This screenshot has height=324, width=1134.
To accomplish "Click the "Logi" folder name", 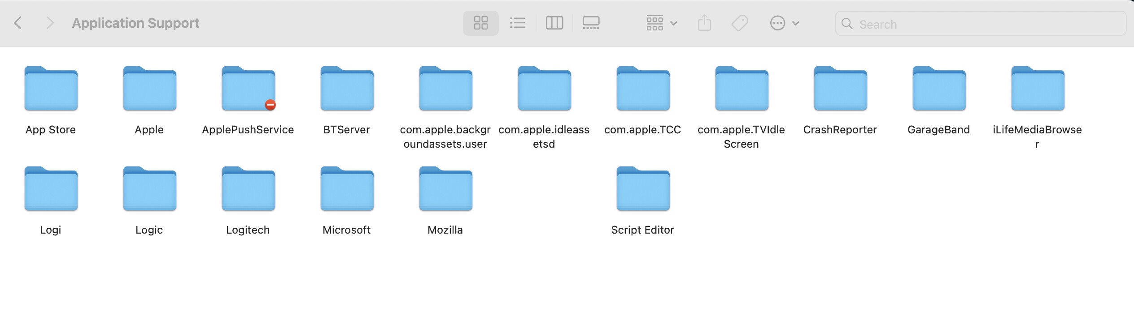I will coord(51,230).
